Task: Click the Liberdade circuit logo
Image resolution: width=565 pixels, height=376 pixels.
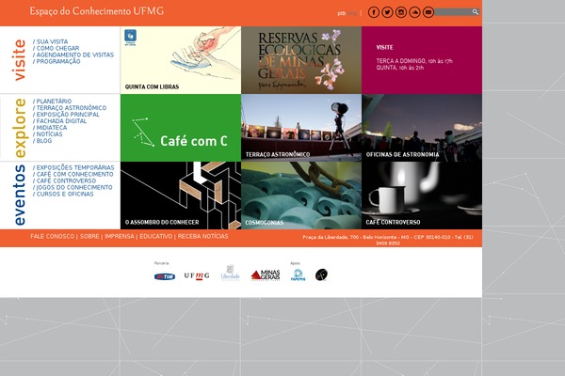Action: pyautogui.click(x=231, y=273)
